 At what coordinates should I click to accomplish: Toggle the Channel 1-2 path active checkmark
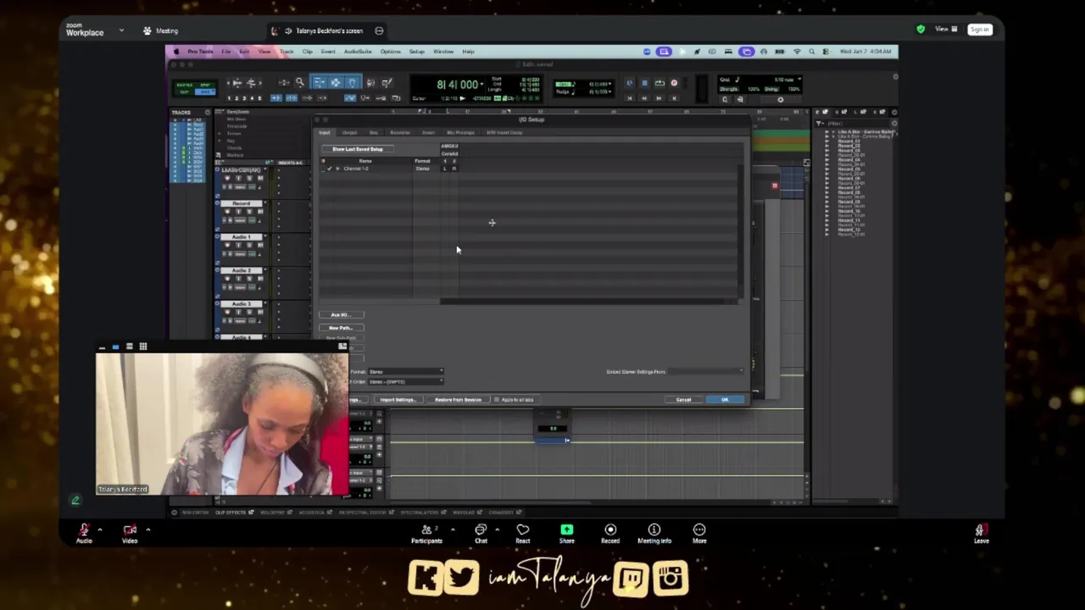329,169
